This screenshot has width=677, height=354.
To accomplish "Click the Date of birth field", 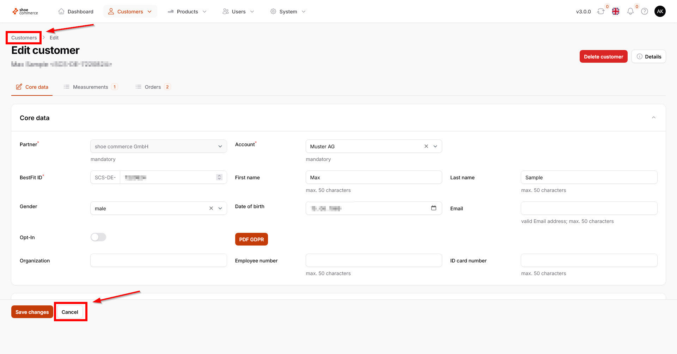I will (374, 209).
